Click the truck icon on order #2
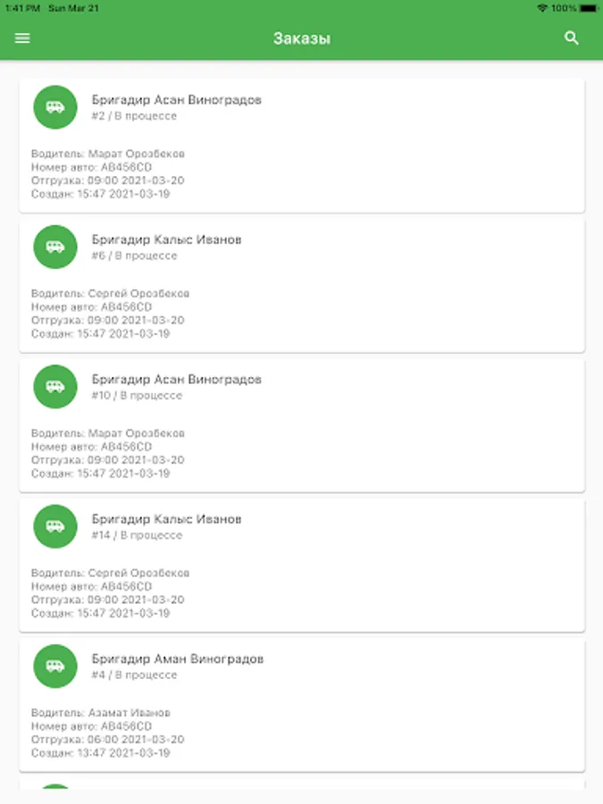The height and width of the screenshot is (804, 603). pos(55,107)
